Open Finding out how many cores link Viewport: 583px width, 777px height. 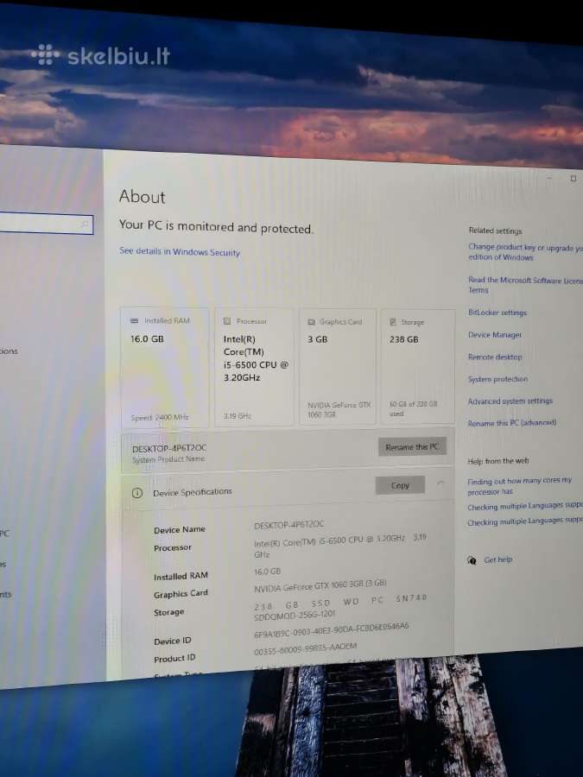click(520, 486)
